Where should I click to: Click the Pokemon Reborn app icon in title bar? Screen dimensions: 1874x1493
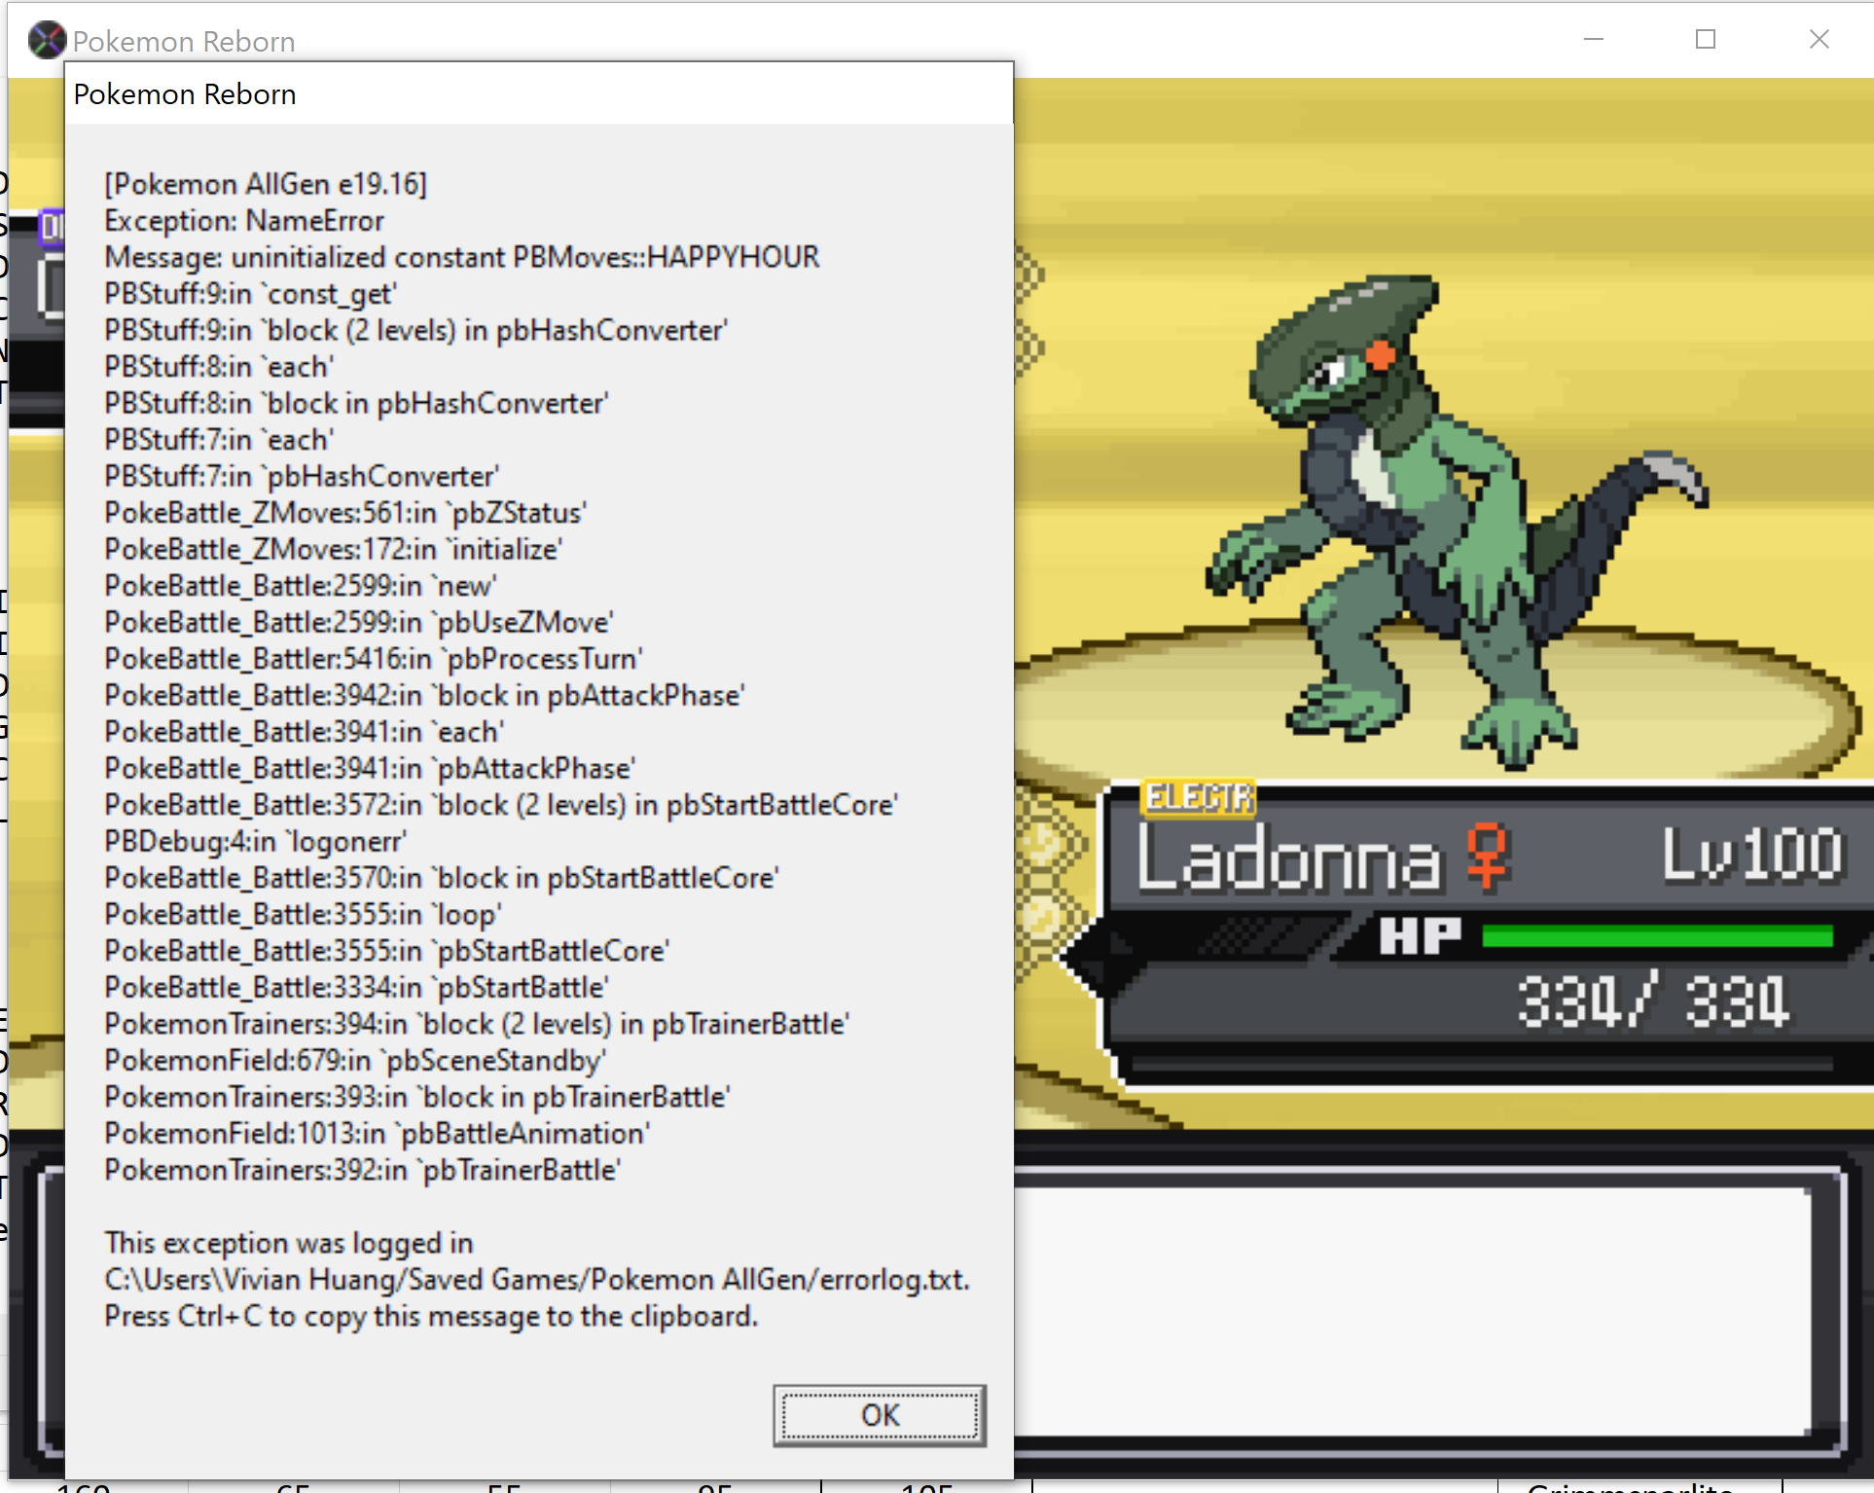coord(46,41)
